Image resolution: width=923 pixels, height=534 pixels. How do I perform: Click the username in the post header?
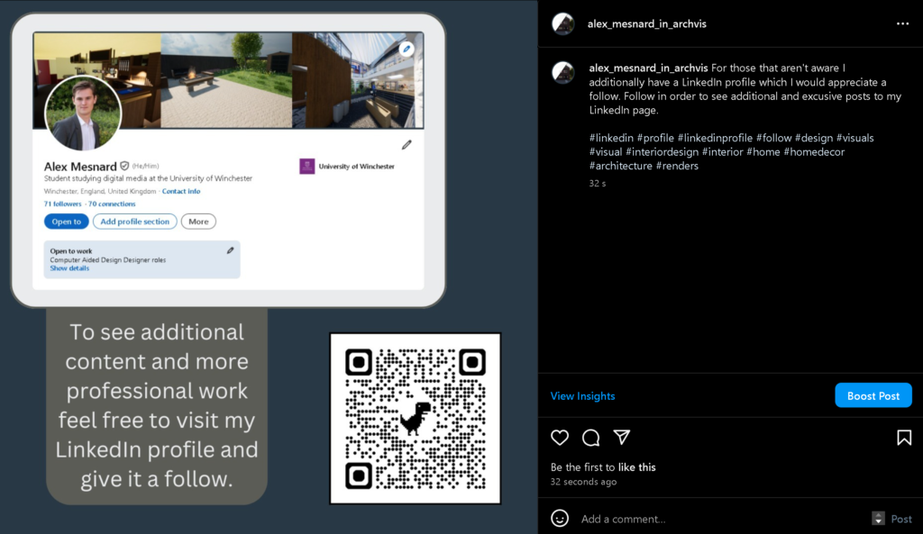[647, 24]
